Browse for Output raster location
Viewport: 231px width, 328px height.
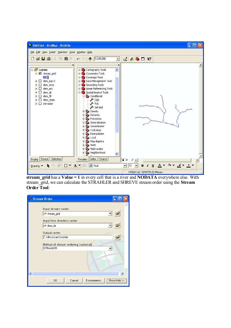click(x=117, y=237)
